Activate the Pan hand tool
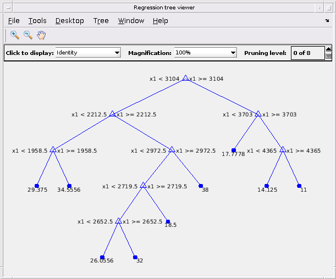The image size is (336, 279). 41,35
